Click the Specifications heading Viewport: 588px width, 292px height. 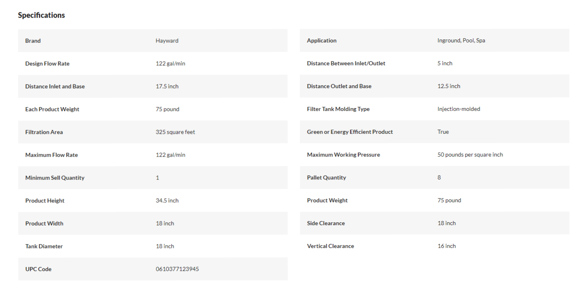[x=41, y=15]
